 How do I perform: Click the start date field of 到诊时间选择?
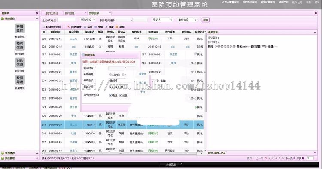[x=123, y=20]
